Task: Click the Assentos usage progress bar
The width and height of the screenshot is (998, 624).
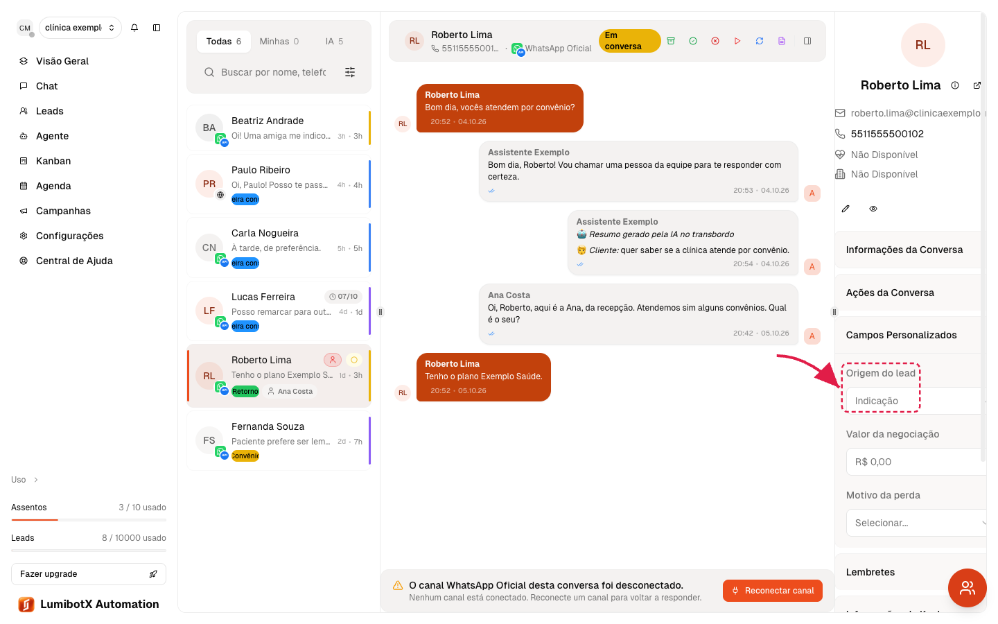Action: pyautogui.click(x=89, y=519)
